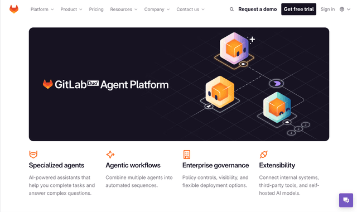Click the Enterprise governance heading
Viewport: 357px width, 212px height.
coord(215,165)
